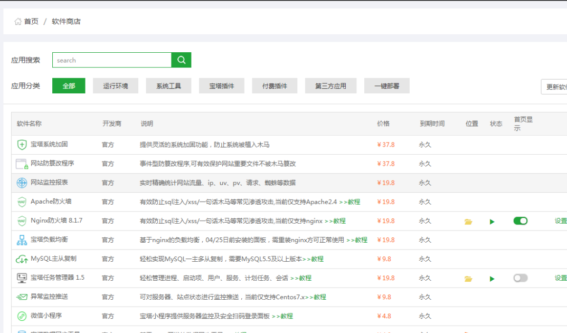Click the play status icon for Nginx防火墙
The image size is (567, 333).
[492, 222]
